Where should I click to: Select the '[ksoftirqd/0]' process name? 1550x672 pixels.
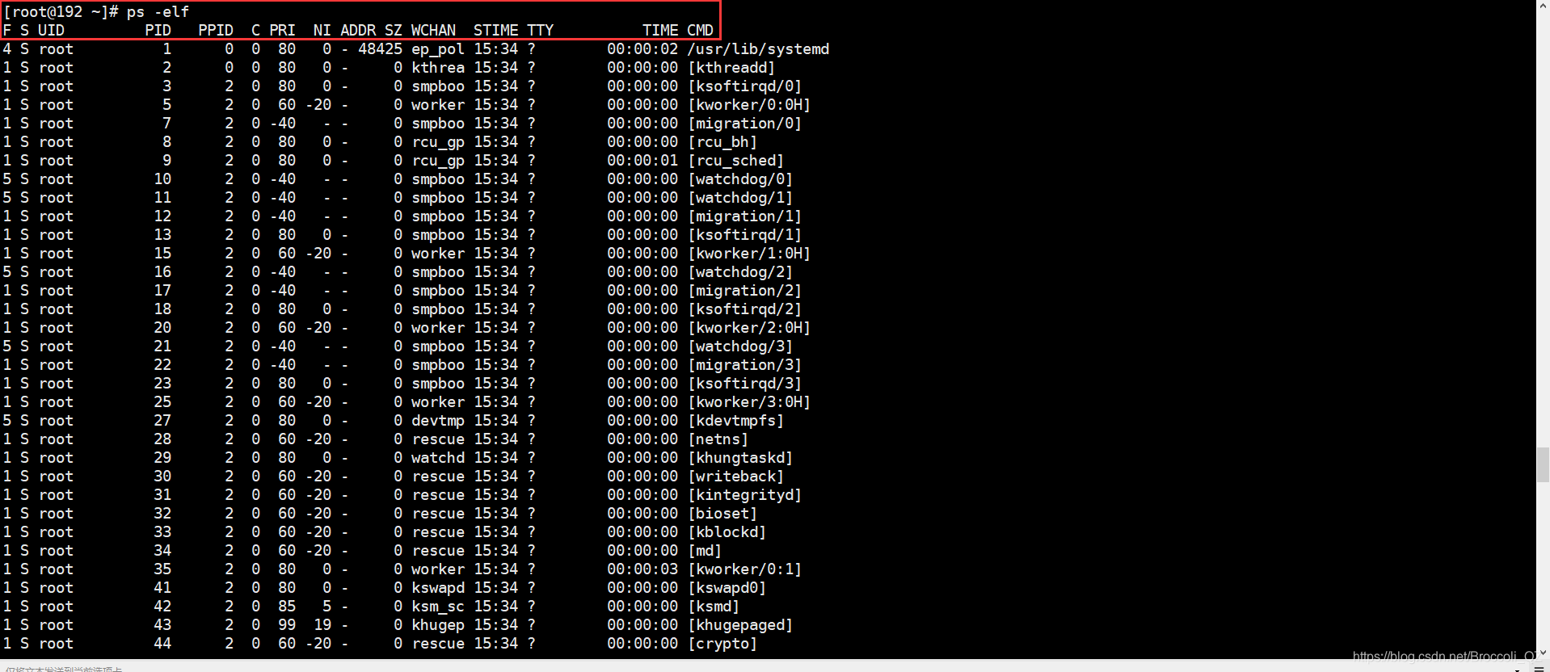tap(745, 86)
